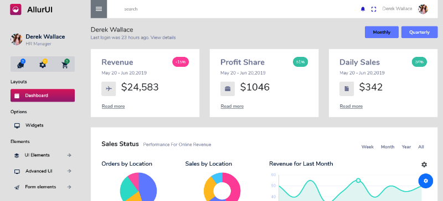Image resolution: width=443 pixels, height=201 pixels.
Task: Open Read more in Revenue card
Action: click(114, 106)
